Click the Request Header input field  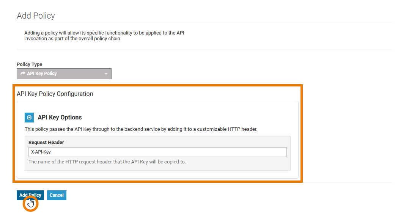[157, 152]
